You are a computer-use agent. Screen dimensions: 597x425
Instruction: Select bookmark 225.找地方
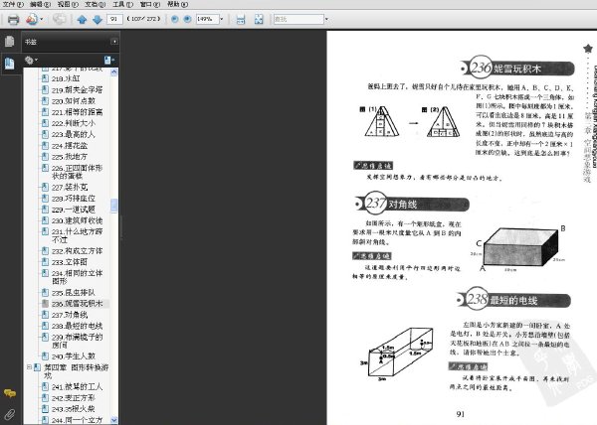pyautogui.click(x=70, y=157)
